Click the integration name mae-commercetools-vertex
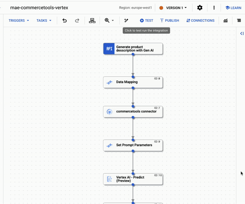This screenshot has height=204, width=245. coord(39,8)
